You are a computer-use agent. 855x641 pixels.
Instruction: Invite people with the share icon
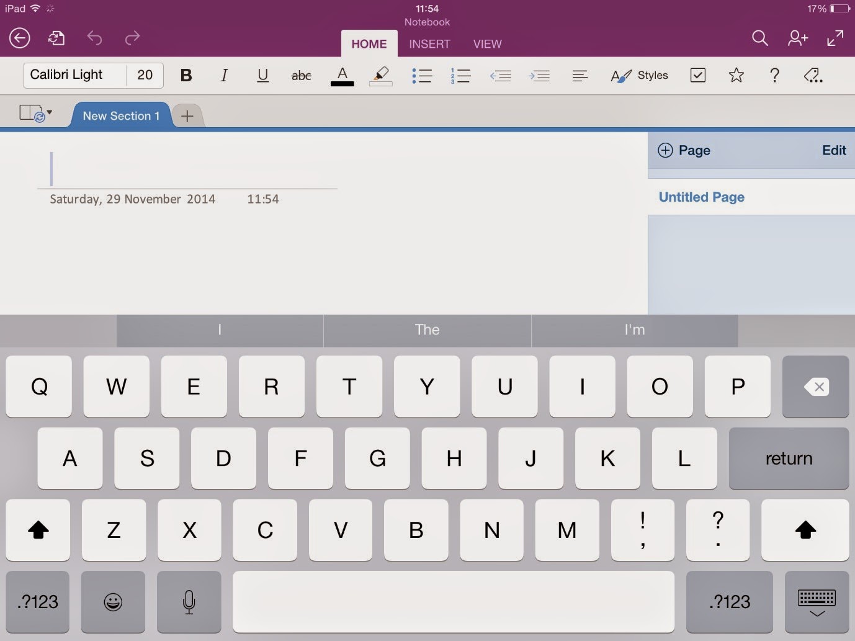click(x=798, y=38)
